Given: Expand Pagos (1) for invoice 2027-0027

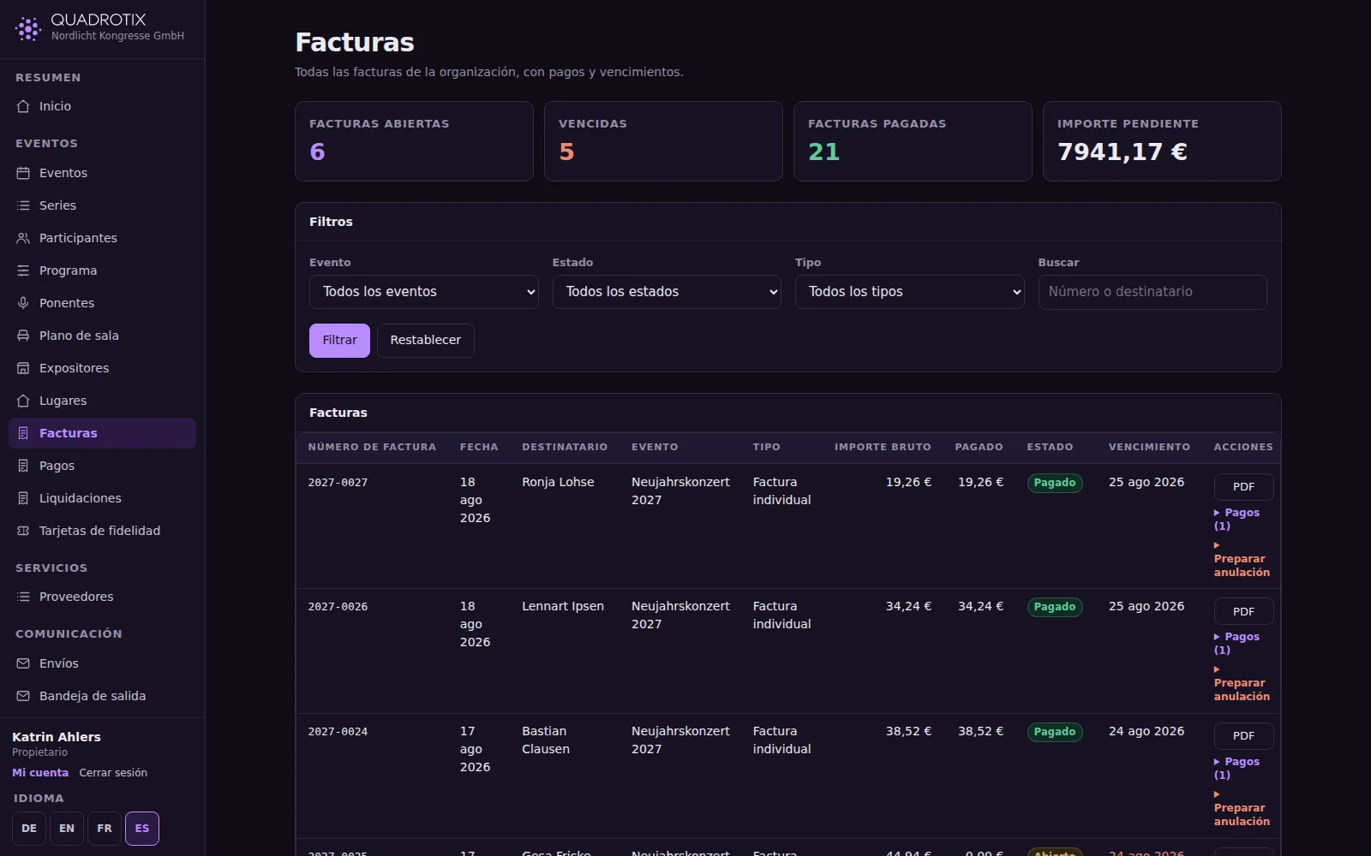Looking at the screenshot, I should pyautogui.click(x=1236, y=519).
